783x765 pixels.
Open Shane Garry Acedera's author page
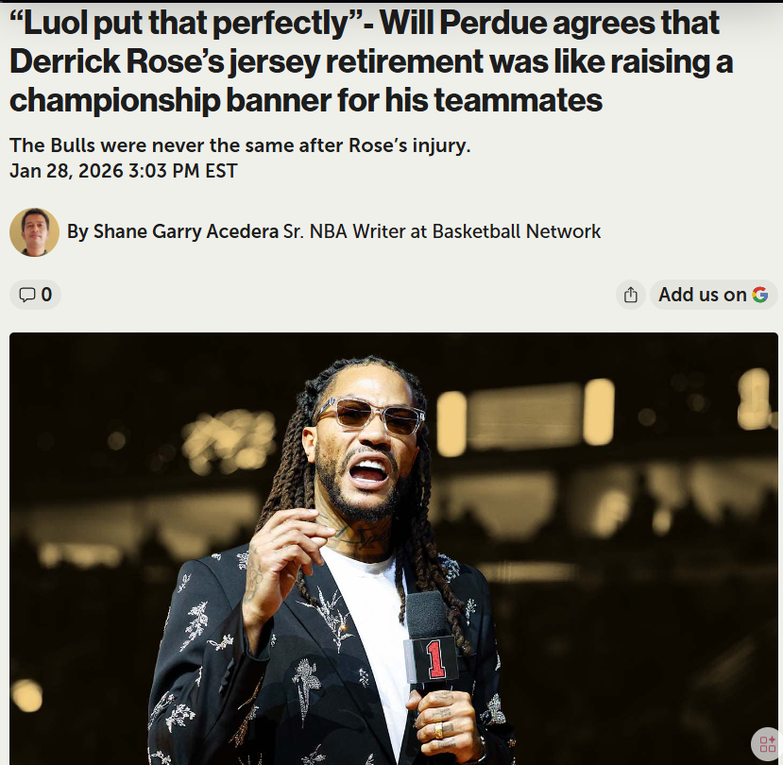click(x=186, y=231)
